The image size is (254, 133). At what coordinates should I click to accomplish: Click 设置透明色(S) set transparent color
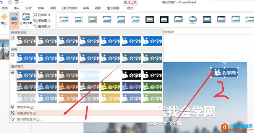coord(86,113)
